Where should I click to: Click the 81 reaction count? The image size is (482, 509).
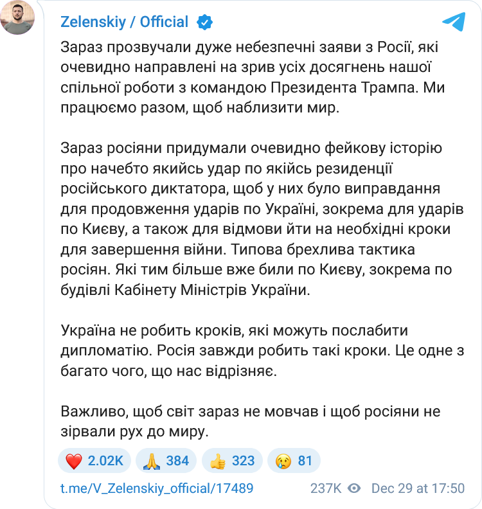305,461
